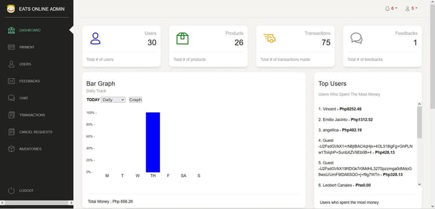Go to DASHBOARD menu item
Viewport: 435px width, 209px height.
pyautogui.click(x=30, y=30)
